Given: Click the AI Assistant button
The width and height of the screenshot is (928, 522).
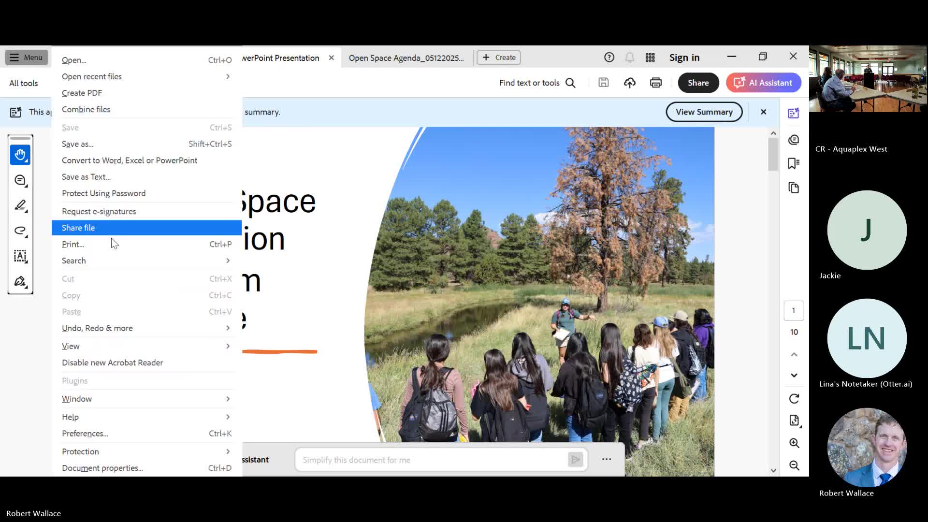Looking at the screenshot, I should [763, 83].
